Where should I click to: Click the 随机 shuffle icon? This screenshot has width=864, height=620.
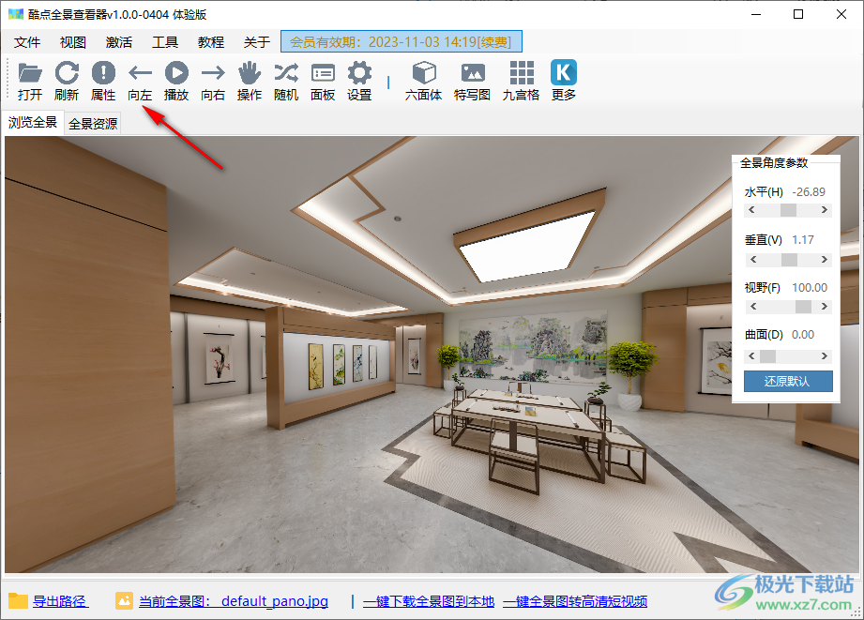point(286,73)
